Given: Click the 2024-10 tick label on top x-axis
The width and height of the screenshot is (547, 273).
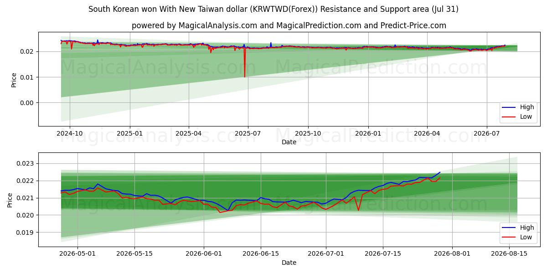Looking at the screenshot, I should click(x=70, y=133).
